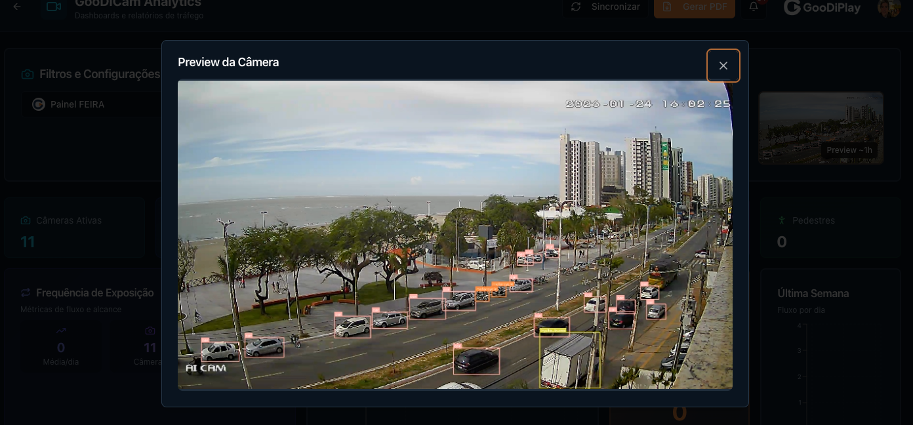Screen dimensions: 913x425
Task: Click the camera preview image
Action: coord(455,235)
